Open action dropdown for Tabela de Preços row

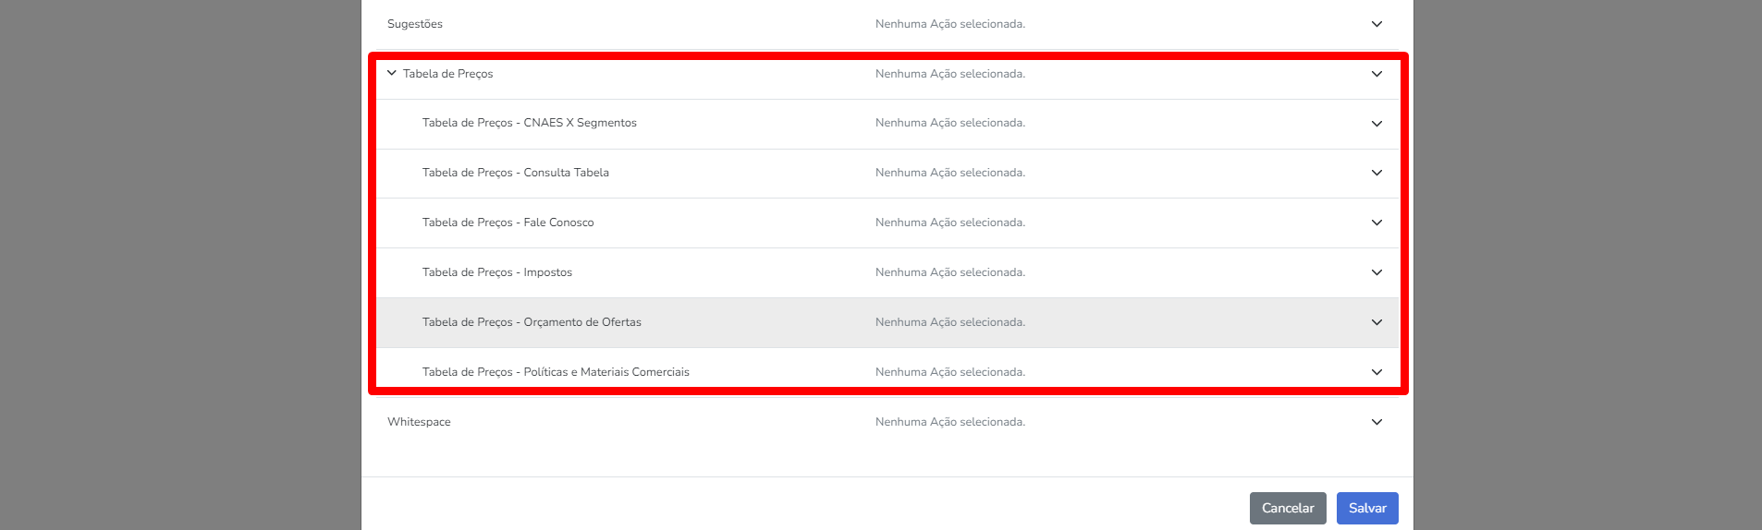tap(1377, 74)
